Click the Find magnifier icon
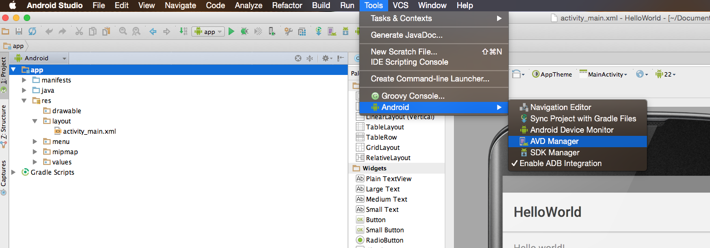 pyautogui.click(x=123, y=32)
